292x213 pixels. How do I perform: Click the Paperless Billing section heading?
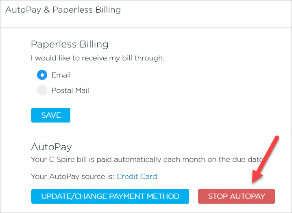pos(70,44)
